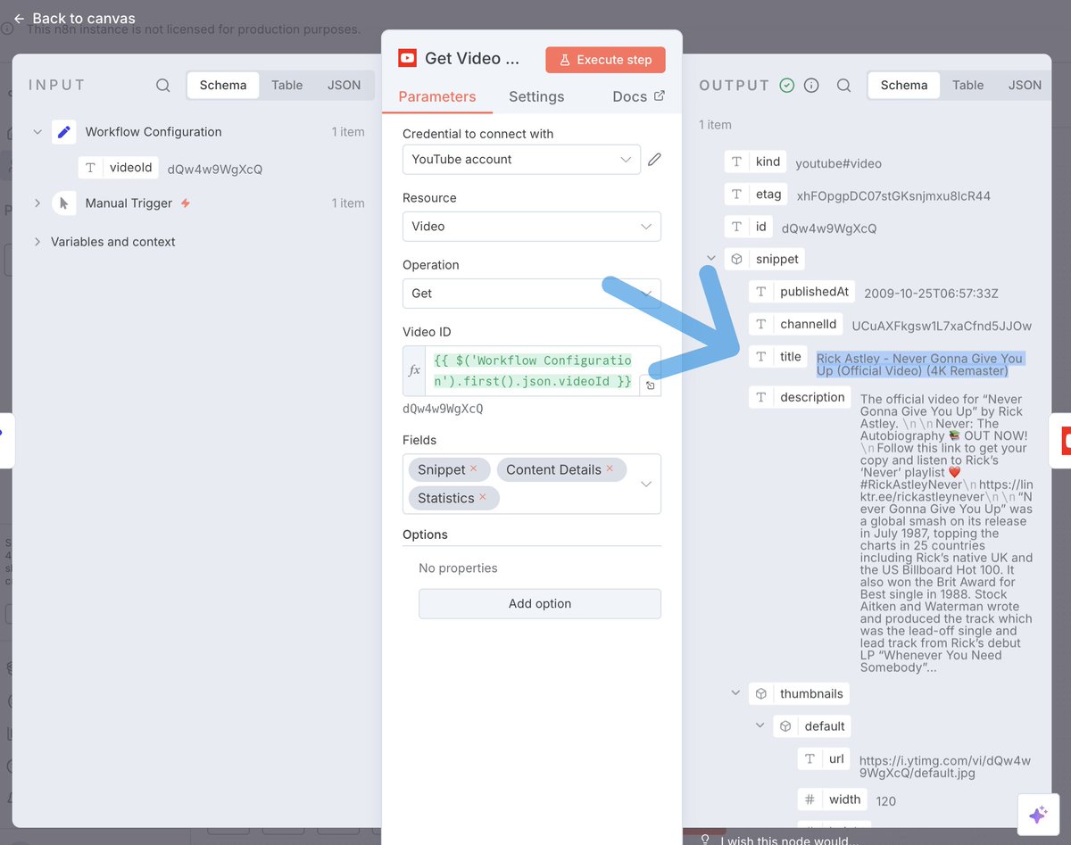Expand Variables and context section
The width and height of the screenshot is (1071, 845).
coord(37,242)
